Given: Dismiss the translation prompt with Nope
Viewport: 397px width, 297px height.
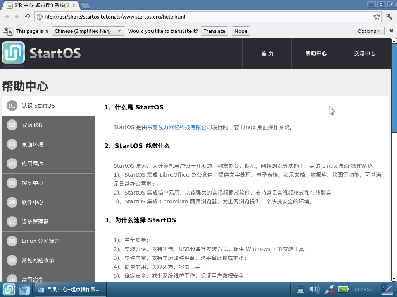Looking at the screenshot, I should pyautogui.click(x=241, y=31).
